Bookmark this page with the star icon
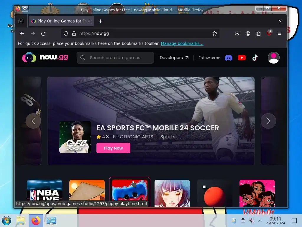This screenshot has height=227, width=302. tap(215, 34)
